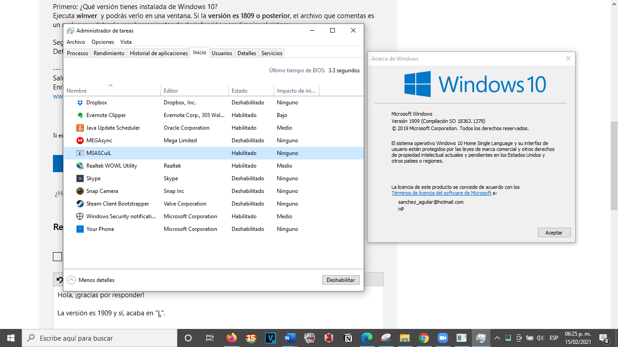This screenshot has height=347, width=618.
Task: Sort startup list by Nombre column
Action: click(112, 90)
